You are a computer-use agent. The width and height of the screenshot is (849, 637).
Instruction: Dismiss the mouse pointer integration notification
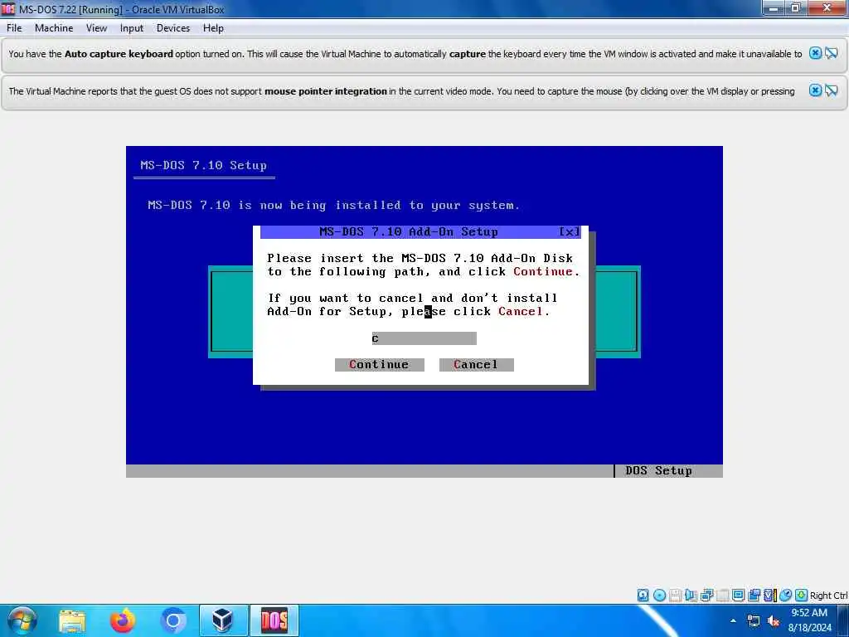815,90
